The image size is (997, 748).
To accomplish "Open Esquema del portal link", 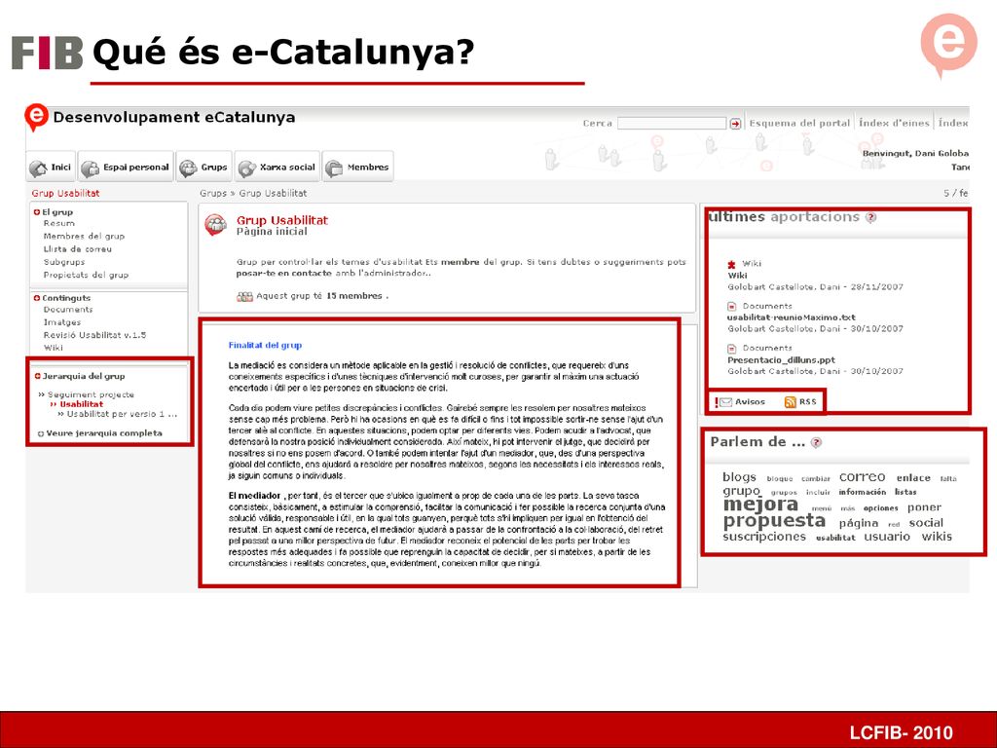I will [x=799, y=123].
